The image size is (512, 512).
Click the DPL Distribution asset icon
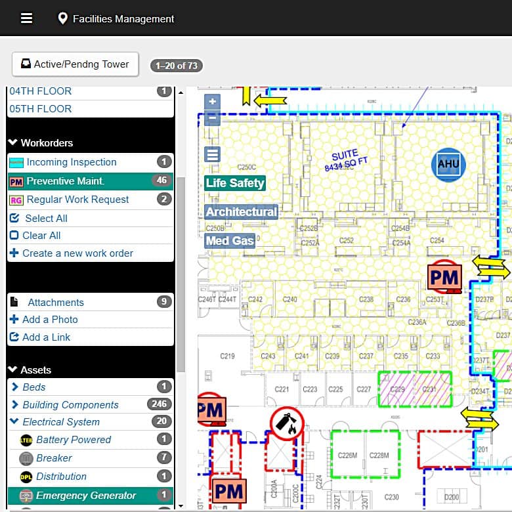pyautogui.click(x=26, y=477)
